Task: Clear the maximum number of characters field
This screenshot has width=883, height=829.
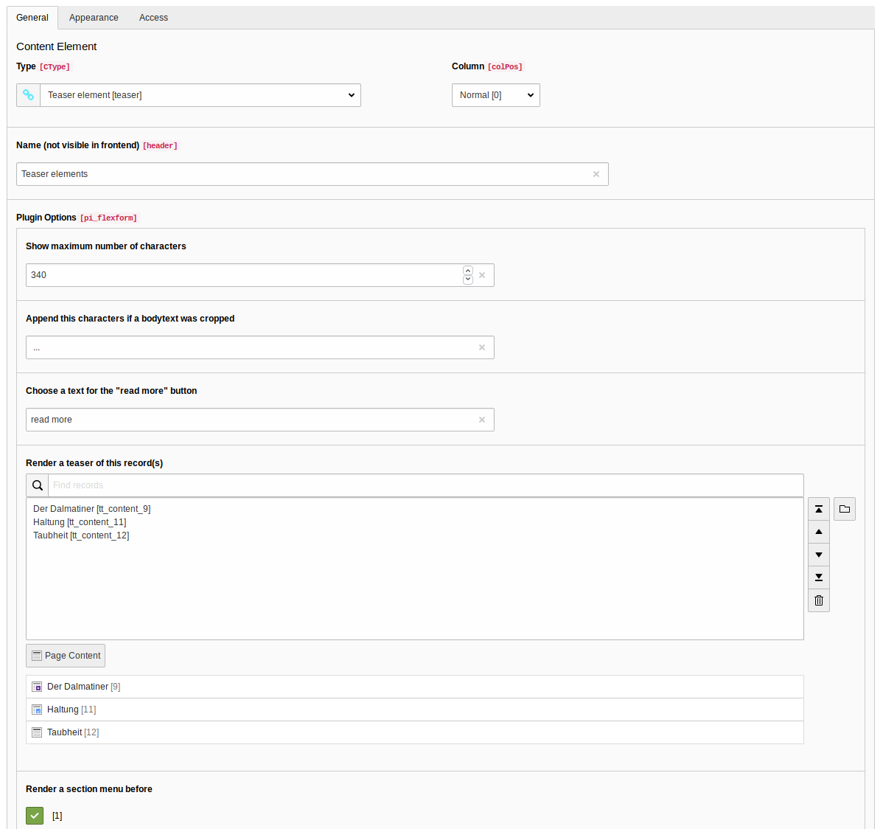Action: pyautogui.click(x=482, y=275)
